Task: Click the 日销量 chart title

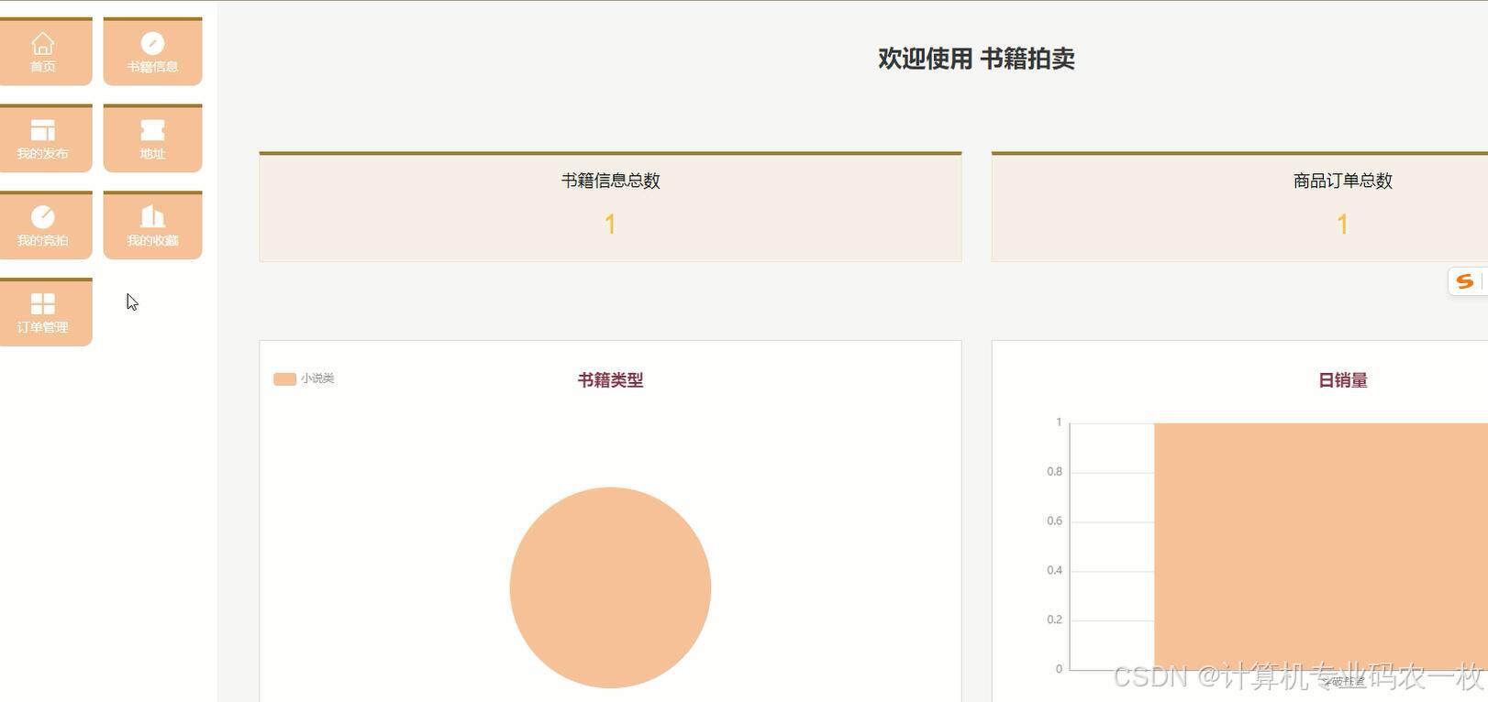Action: [1342, 380]
